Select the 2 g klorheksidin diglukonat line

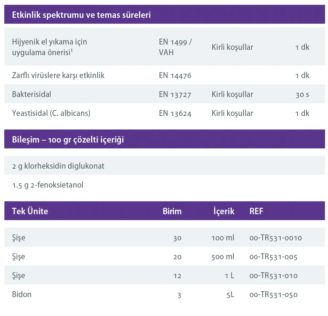click(x=58, y=166)
